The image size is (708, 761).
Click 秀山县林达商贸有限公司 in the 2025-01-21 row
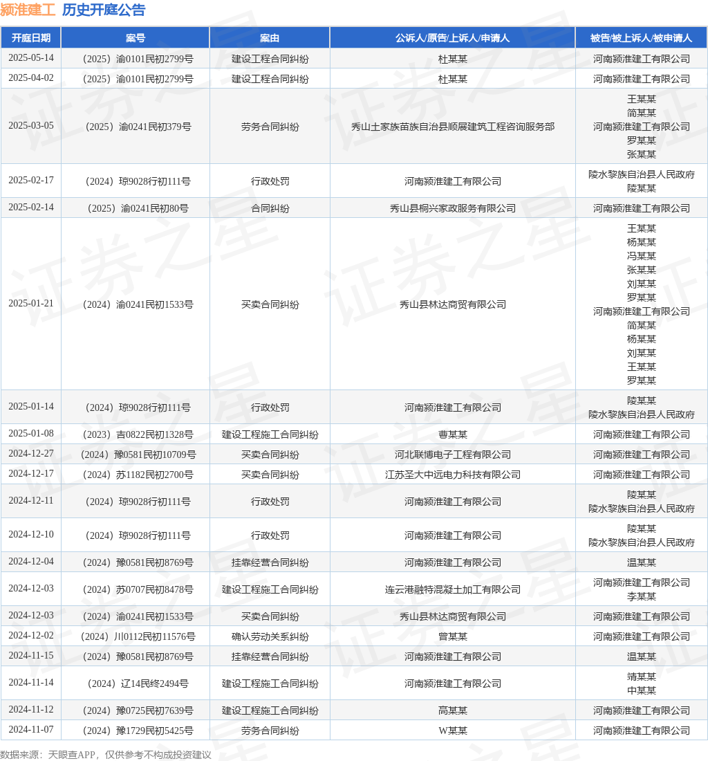(x=452, y=304)
